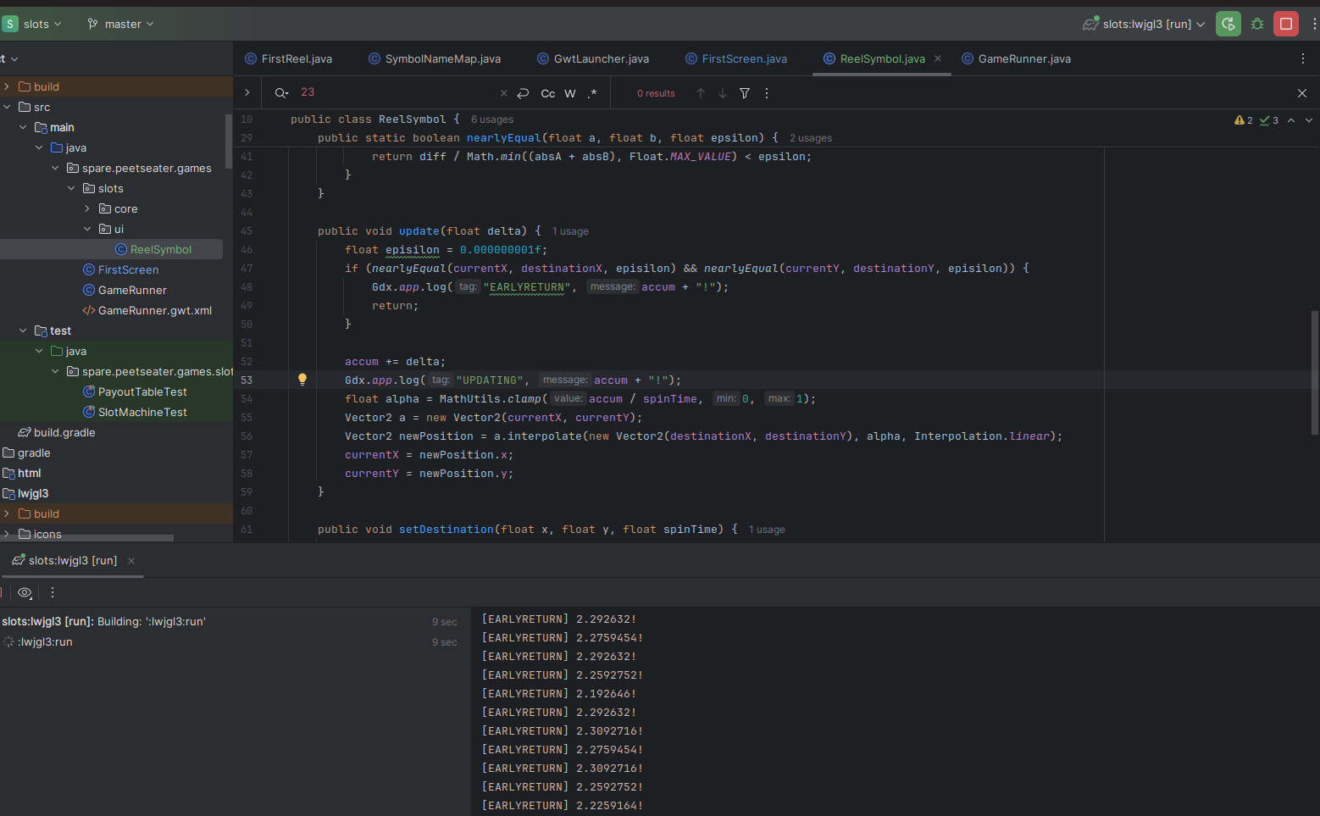Open the master branch dropdown

pyautogui.click(x=121, y=24)
